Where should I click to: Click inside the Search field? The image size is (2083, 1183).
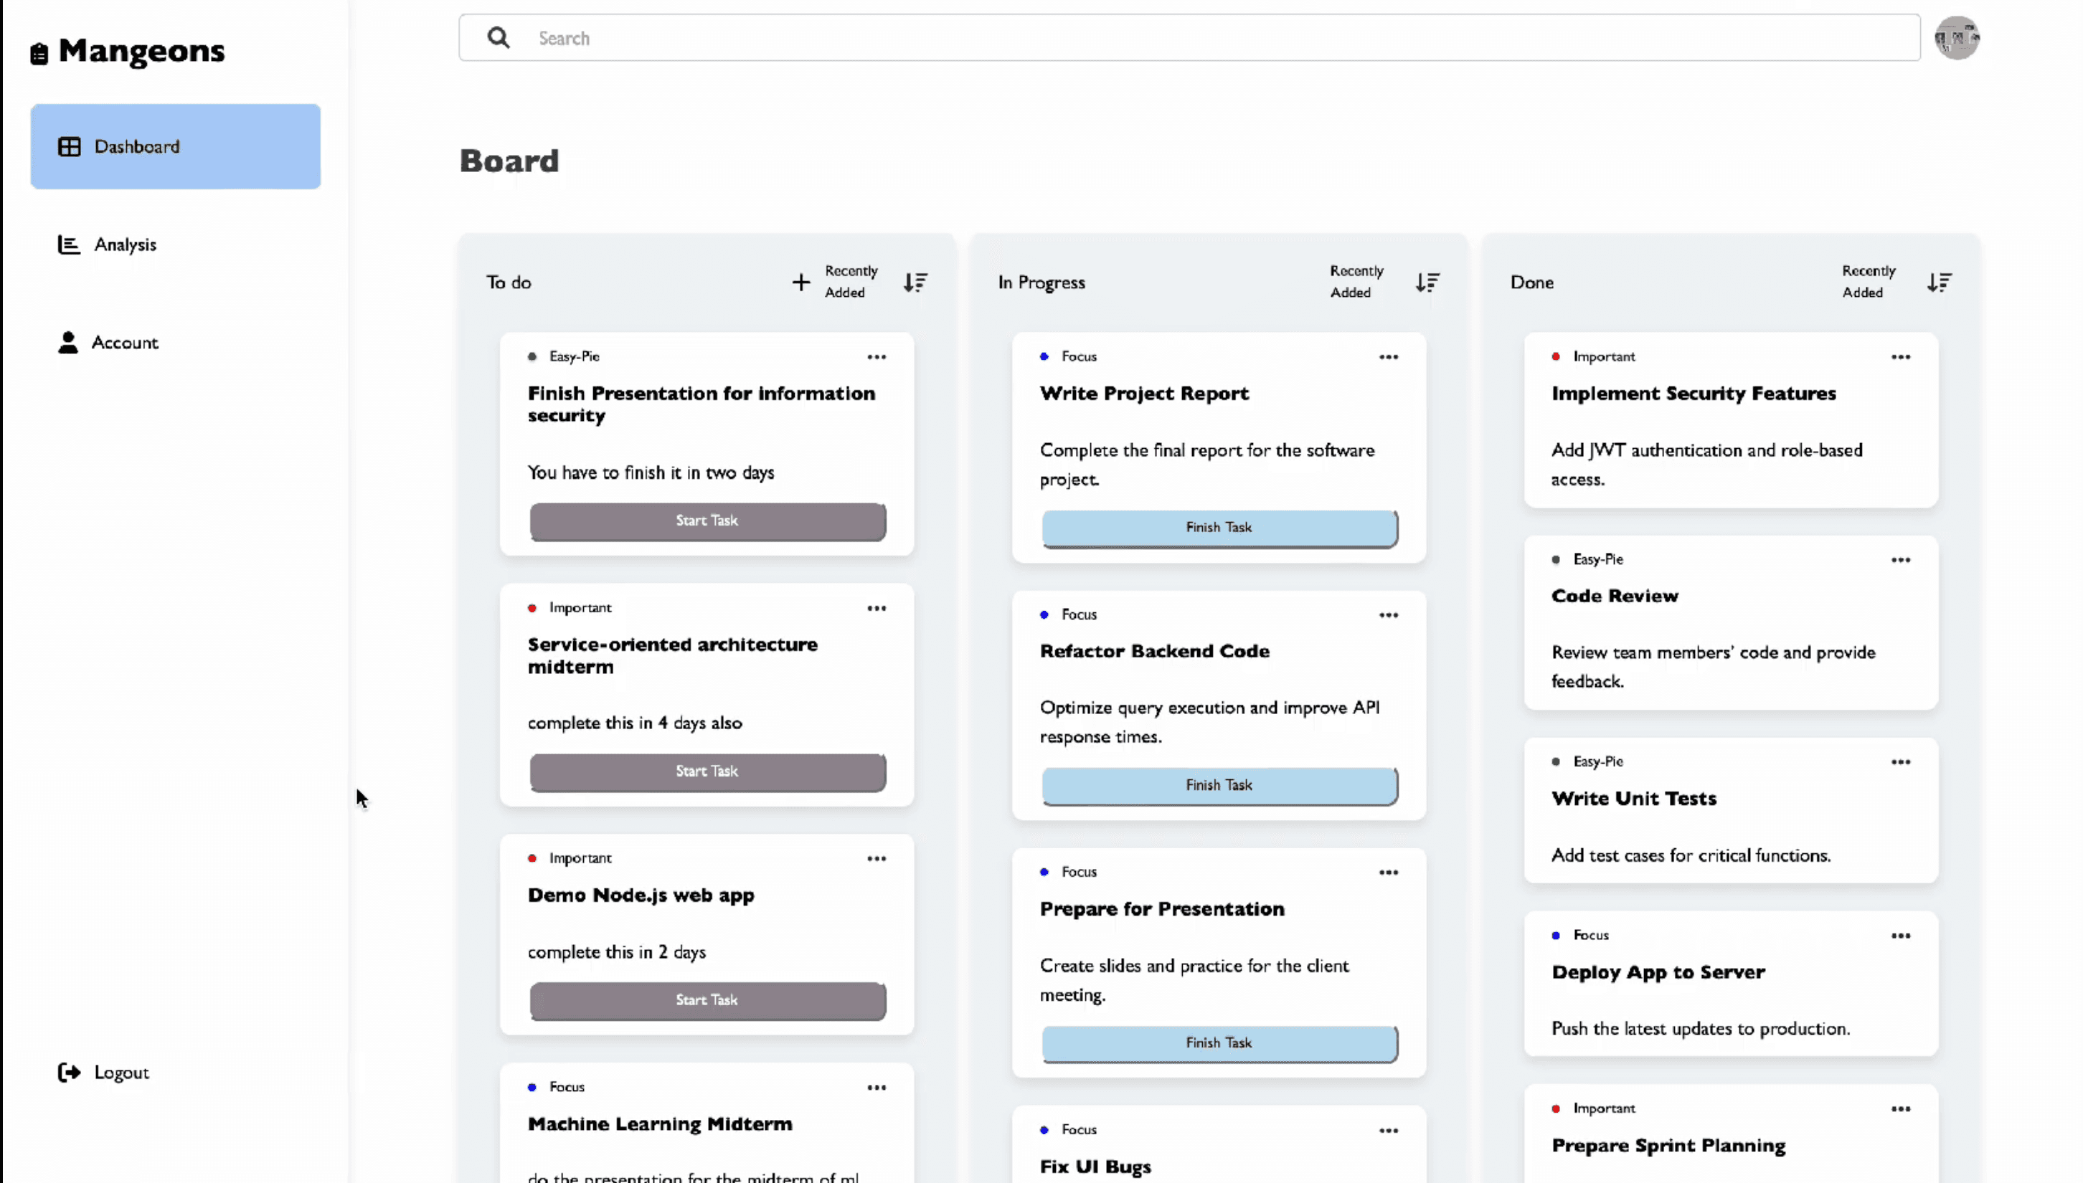pos(1189,37)
